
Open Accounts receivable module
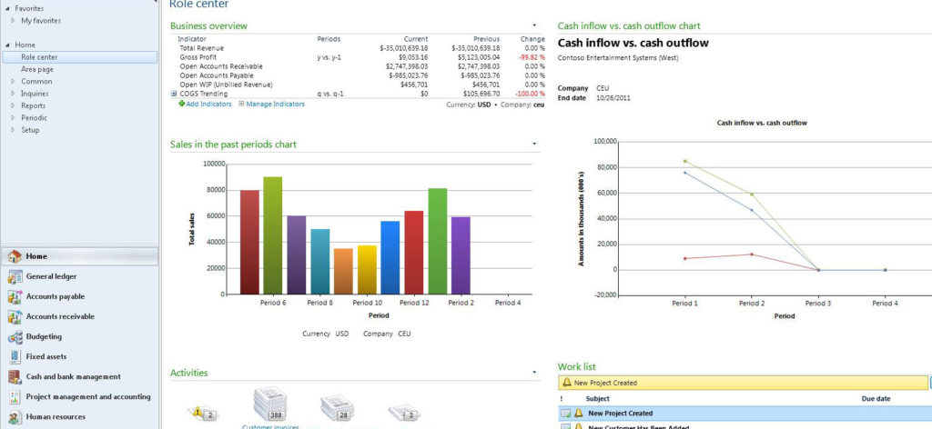coord(59,316)
